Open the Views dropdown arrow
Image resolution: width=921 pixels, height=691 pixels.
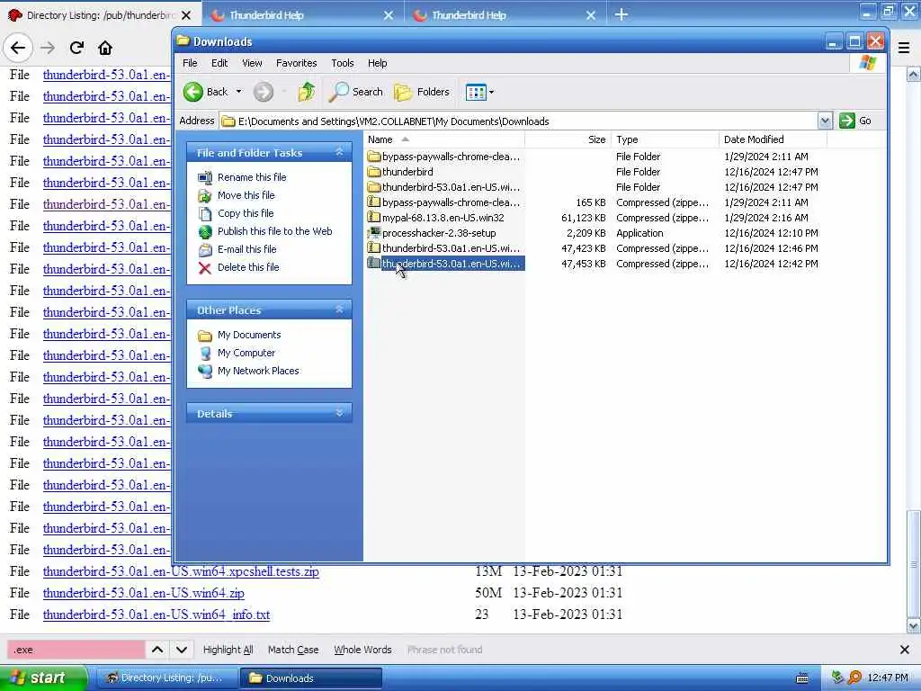pyautogui.click(x=492, y=92)
